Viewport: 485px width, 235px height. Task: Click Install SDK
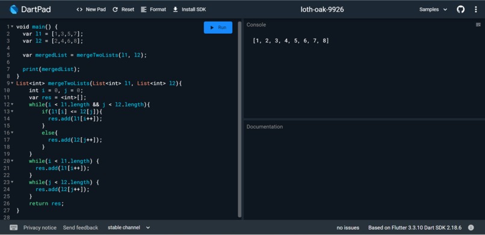[x=190, y=10]
